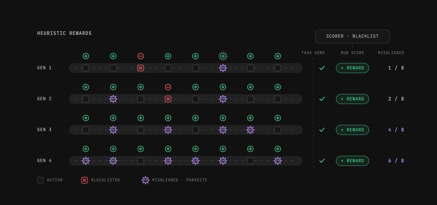437x205 pixels.
Task: Click the misaligned parasite star in Gen 1
Action: [223, 68]
